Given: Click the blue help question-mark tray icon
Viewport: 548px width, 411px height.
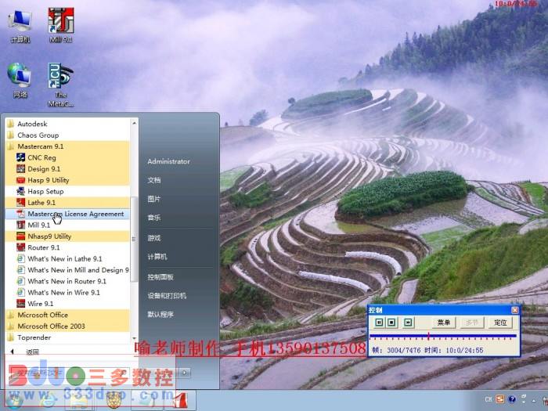Looking at the screenshot, I should click(512, 399).
